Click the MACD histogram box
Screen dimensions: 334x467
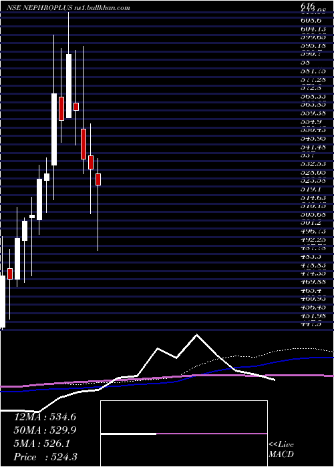[x=184, y=434]
